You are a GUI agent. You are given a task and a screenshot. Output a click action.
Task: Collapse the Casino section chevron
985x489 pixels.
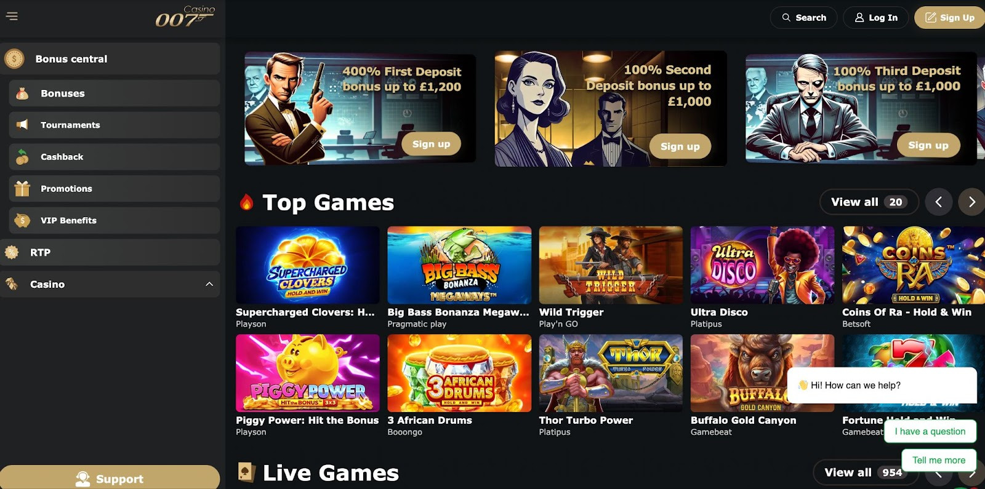tap(209, 284)
